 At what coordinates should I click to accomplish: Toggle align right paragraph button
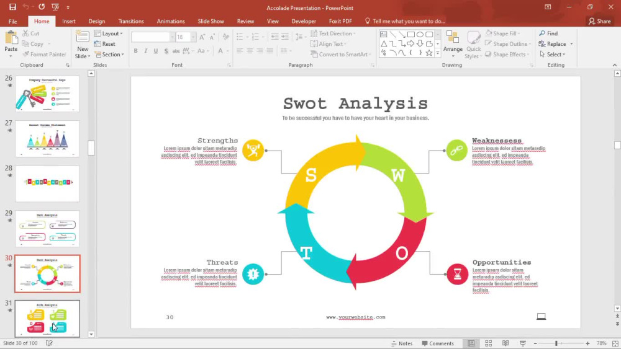(260, 51)
